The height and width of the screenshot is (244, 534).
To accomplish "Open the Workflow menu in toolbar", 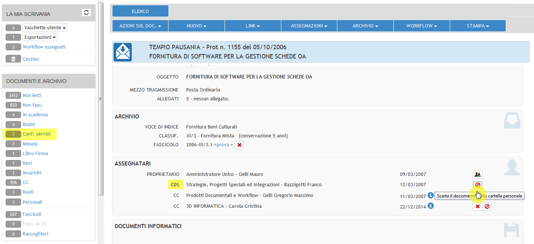I will [422, 26].
